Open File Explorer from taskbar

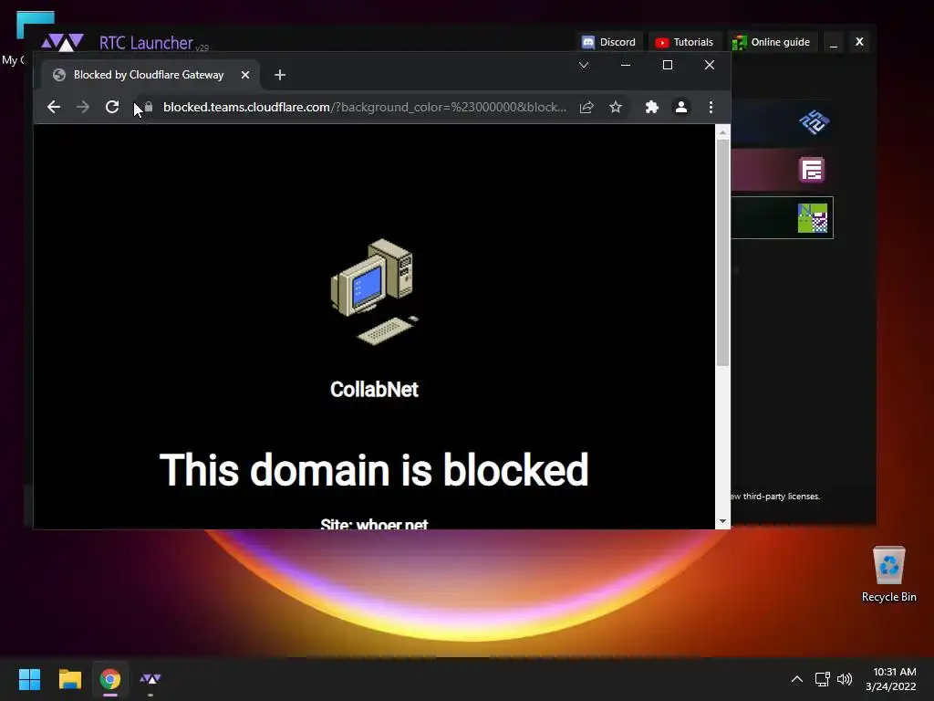[x=69, y=679]
